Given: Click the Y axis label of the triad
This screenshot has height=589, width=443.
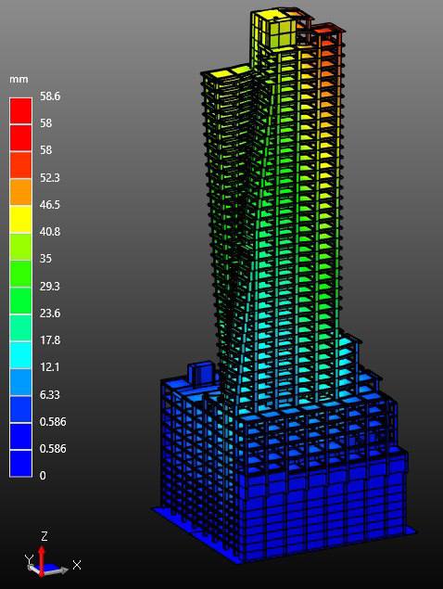Looking at the screenshot, I should (x=29, y=559).
